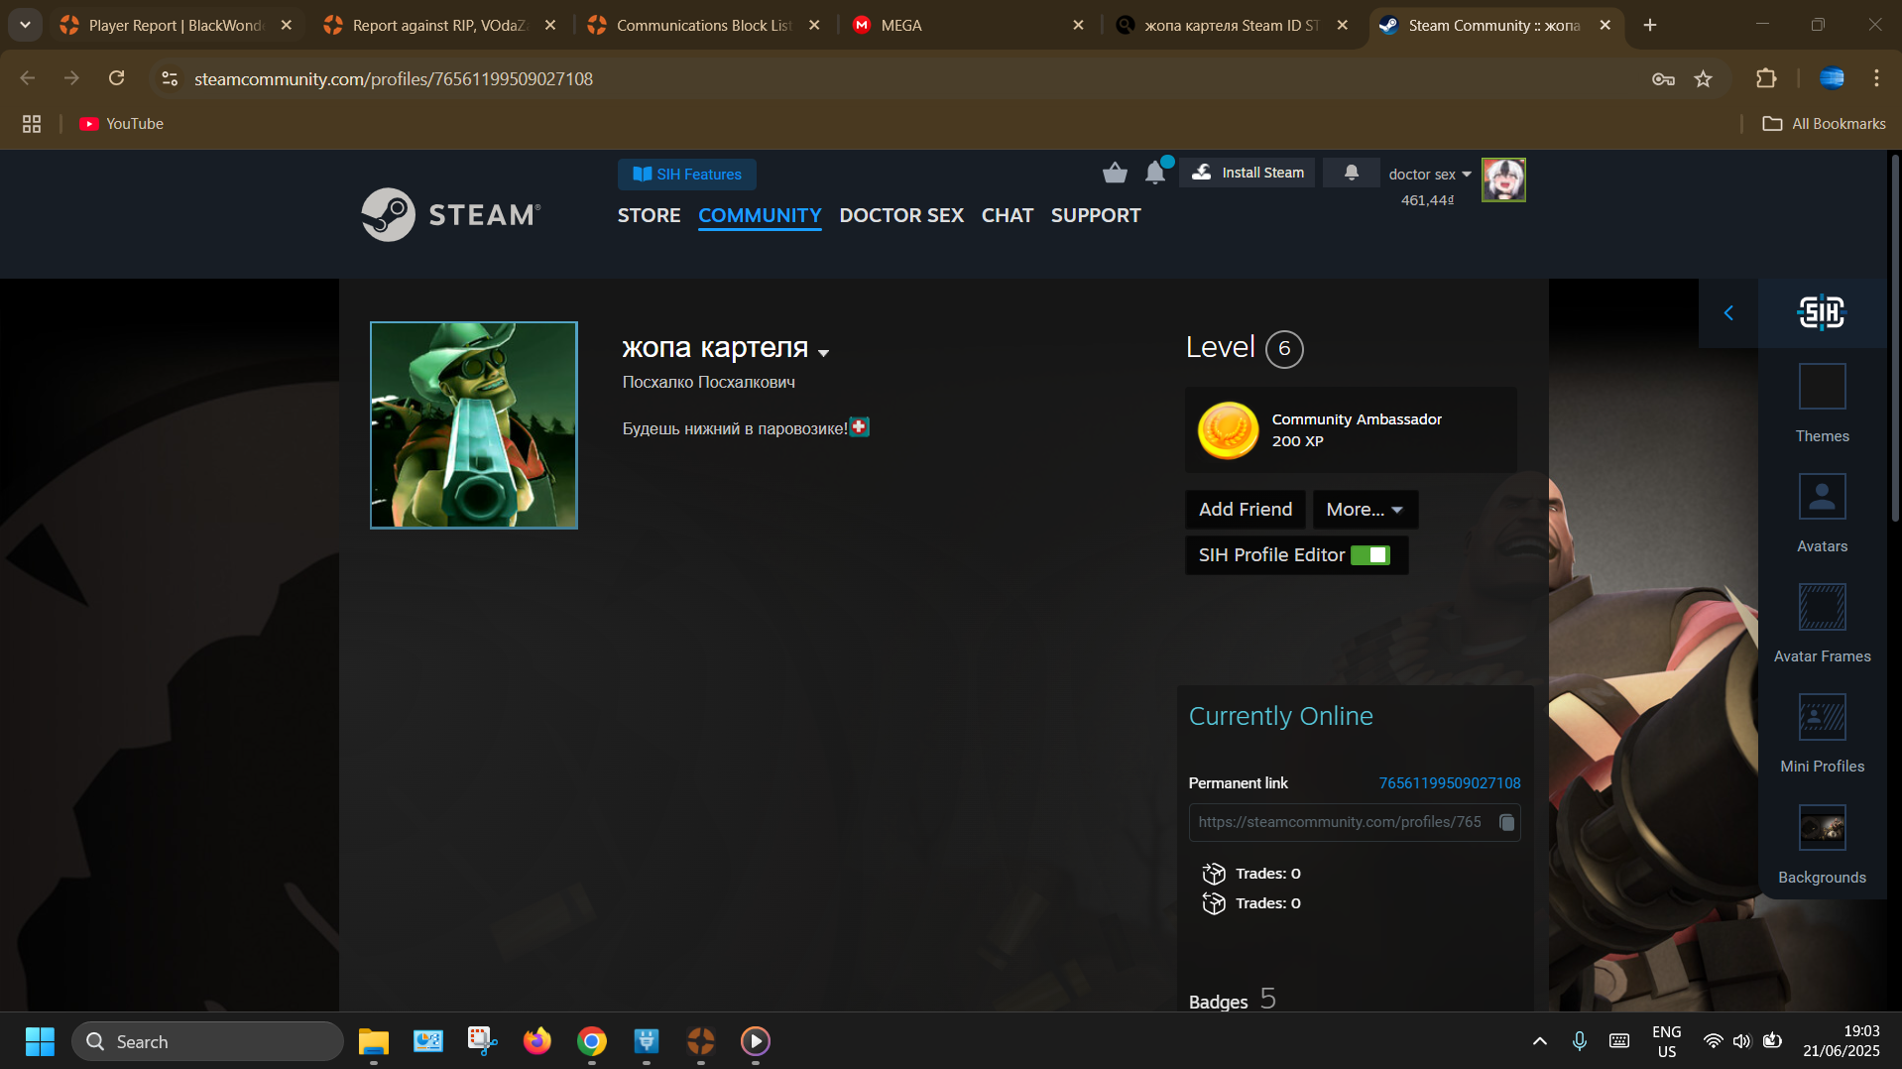This screenshot has width=1902, height=1069.
Task: Switch to Player Report BlackWonder tab
Action: click(176, 26)
